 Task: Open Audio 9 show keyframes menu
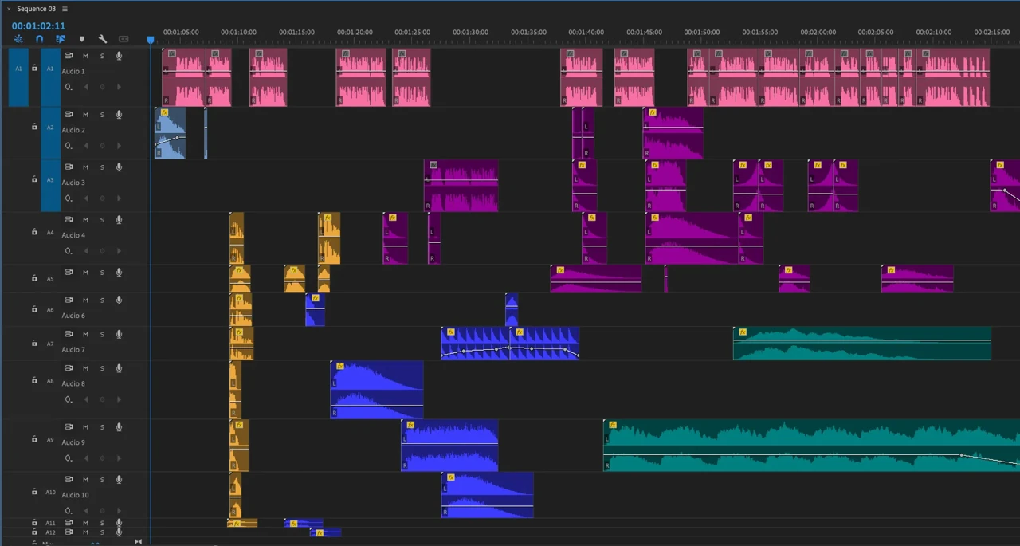[69, 458]
